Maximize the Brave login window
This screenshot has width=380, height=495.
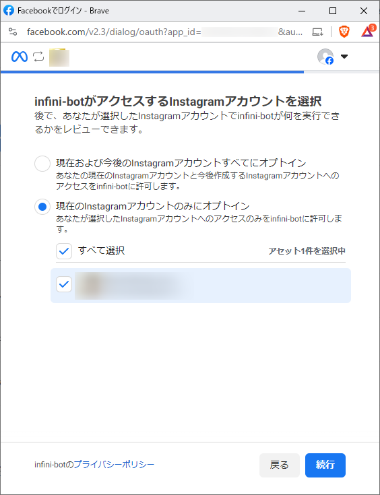333,11
